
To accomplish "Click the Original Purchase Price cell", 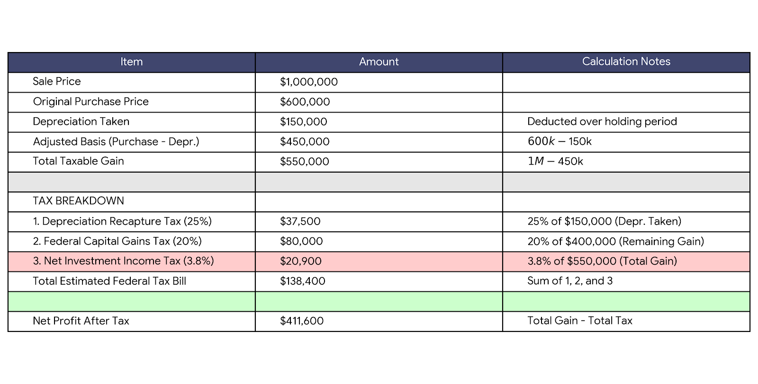I will click(x=90, y=102).
